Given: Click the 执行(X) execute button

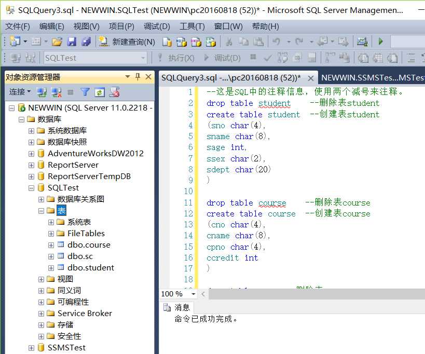Looking at the screenshot, I should (176, 58).
